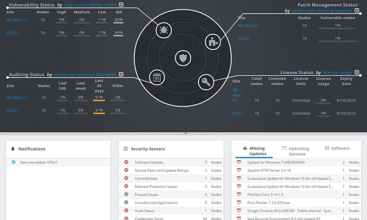Image resolution: width=367 pixels, height=220 pixels.
Task: Open the License Status dropdown arrow
Action: coord(357,73)
